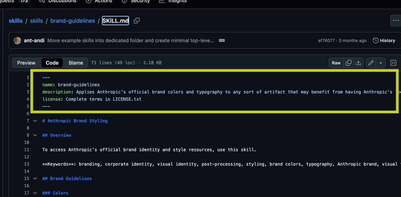This screenshot has height=197, width=401.
Task: Open the symbols panel icon
Action: click(x=393, y=63)
